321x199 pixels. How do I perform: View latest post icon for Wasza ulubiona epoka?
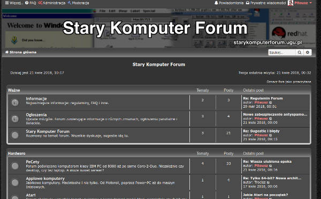[x=270, y=166]
